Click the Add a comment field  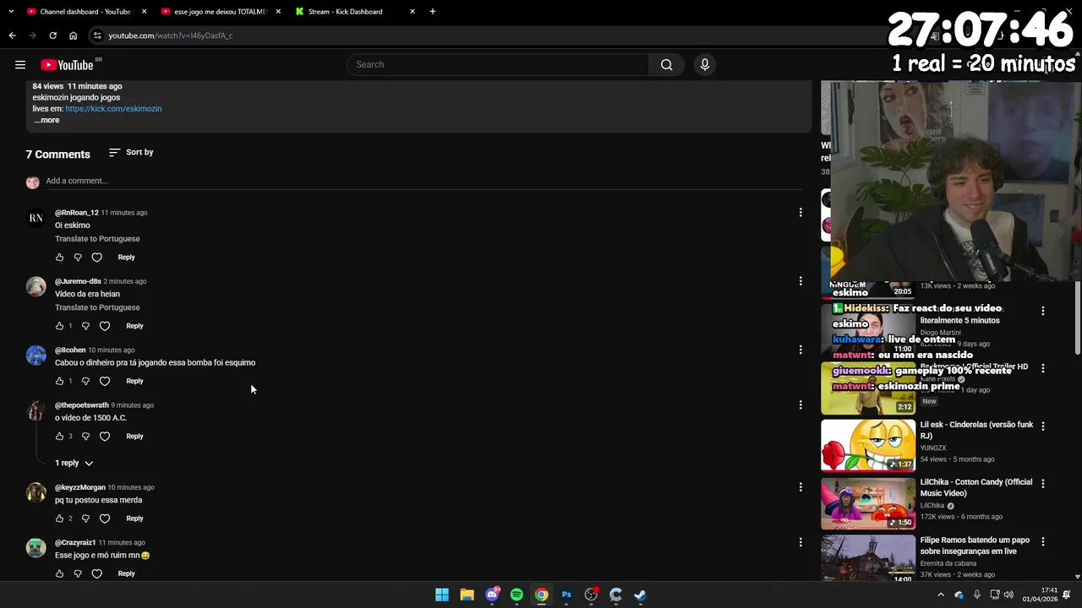423,181
